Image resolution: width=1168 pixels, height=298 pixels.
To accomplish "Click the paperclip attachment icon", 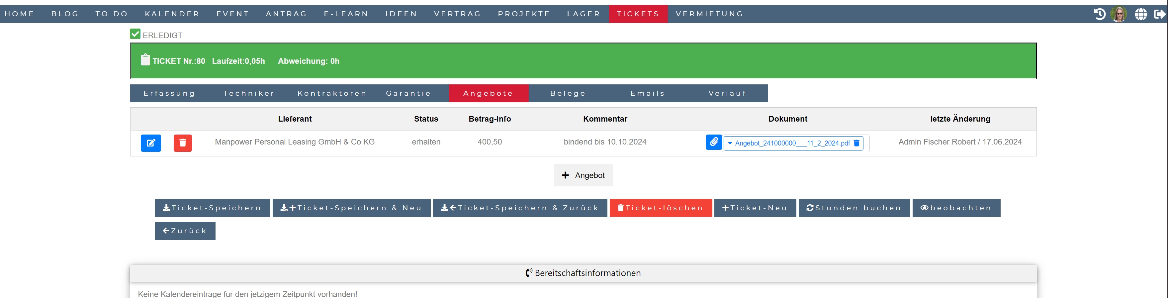I will tap(713, 142).
